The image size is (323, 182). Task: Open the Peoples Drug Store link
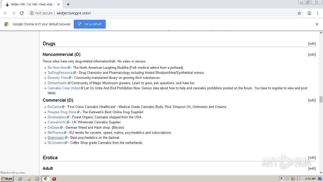[62, 112]
